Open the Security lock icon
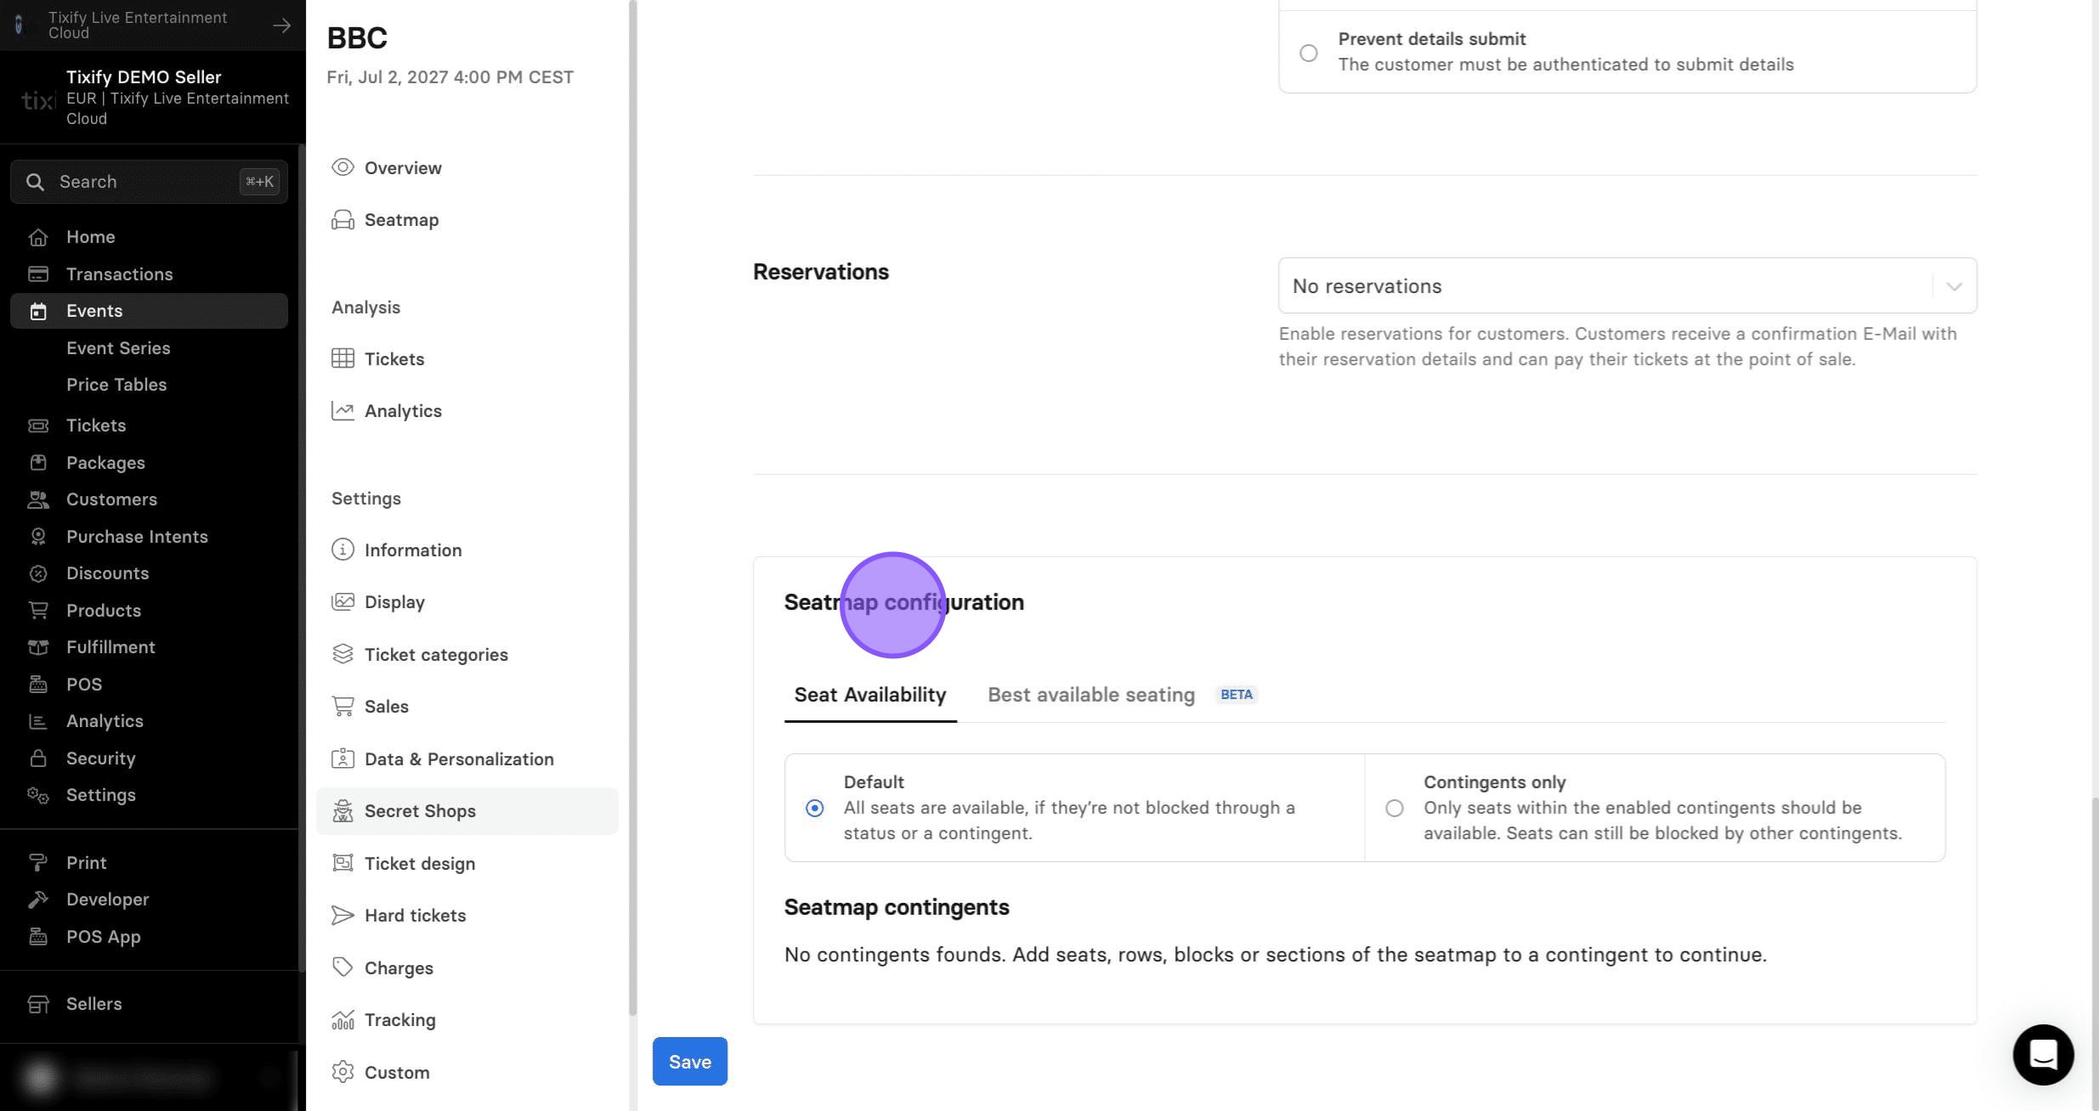 38,759
